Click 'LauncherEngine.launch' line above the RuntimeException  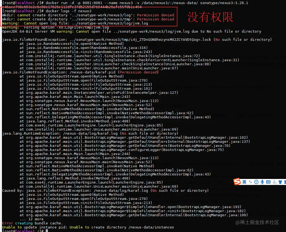(91, 125)
